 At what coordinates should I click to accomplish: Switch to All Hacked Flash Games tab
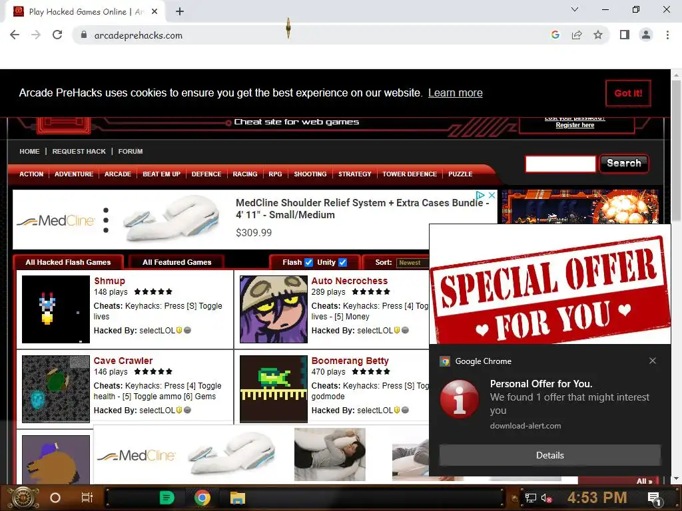coord(69,262)
